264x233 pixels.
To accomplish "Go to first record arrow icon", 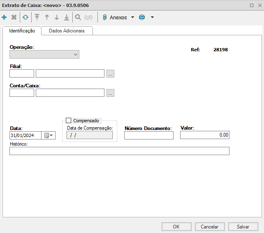I will (37, 18).
